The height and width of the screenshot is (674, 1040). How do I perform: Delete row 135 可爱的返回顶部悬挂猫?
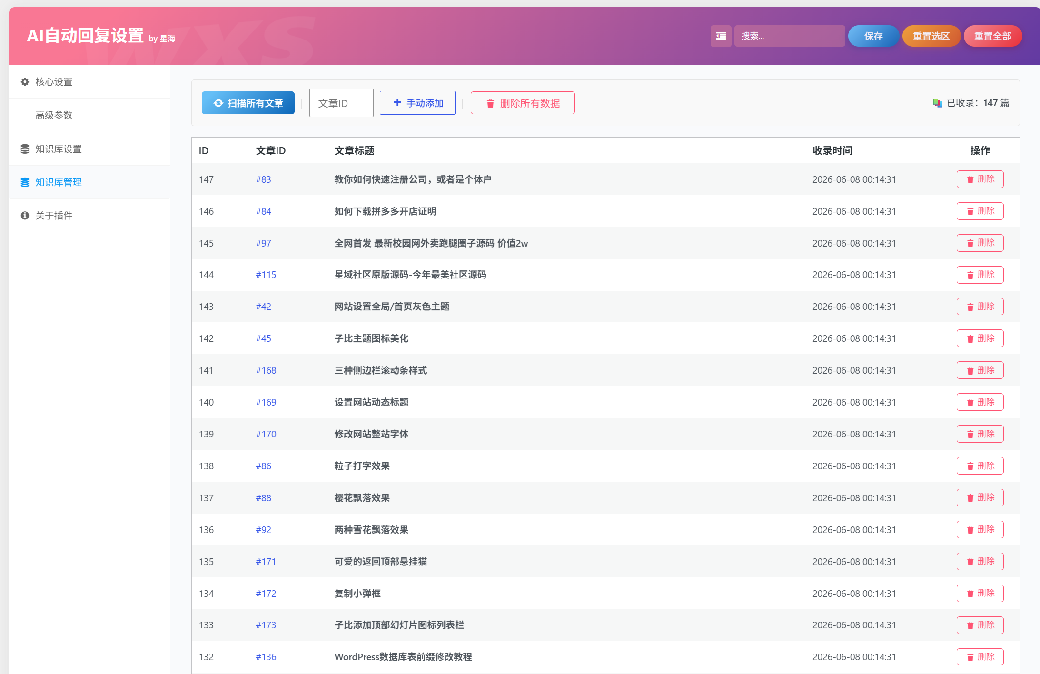pyautogui.click(x=980, y=562)
